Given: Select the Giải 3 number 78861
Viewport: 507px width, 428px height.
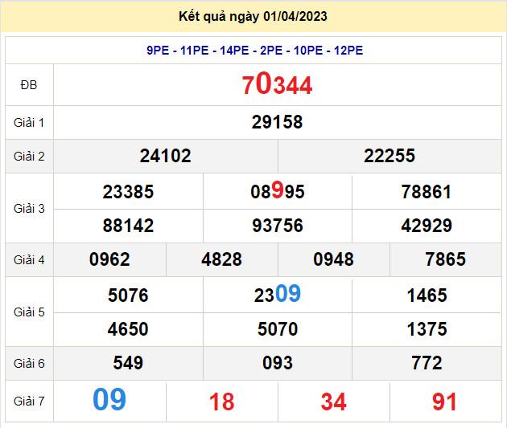Looking at the screenshot, I should point(427,192).
